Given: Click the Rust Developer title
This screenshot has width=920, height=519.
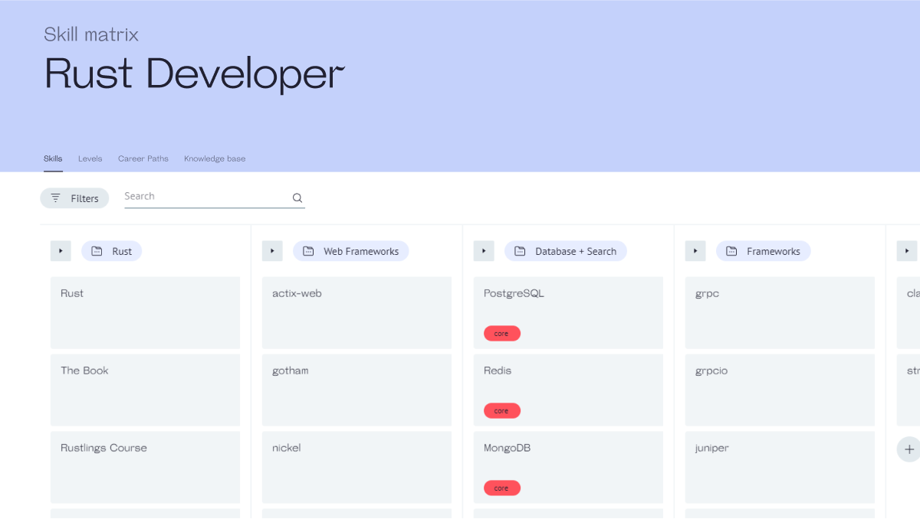Looking at the screenshot, I should coord(195,73).
